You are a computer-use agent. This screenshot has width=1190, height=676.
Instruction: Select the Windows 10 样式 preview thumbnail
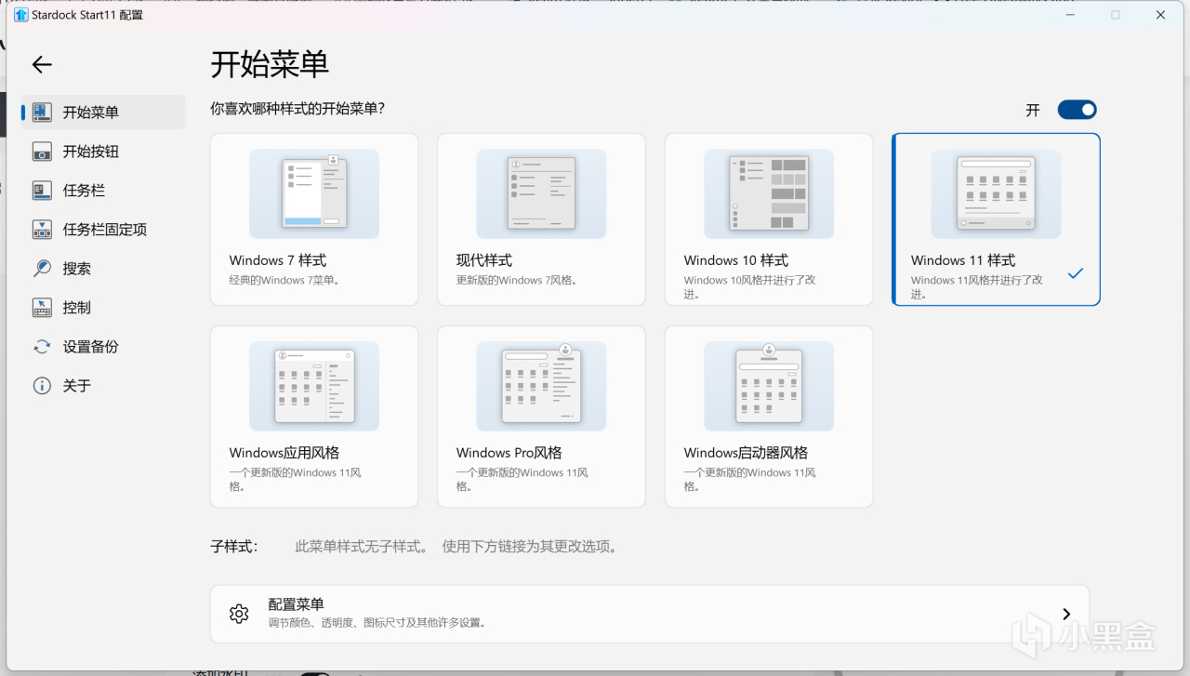pos(769,193)
